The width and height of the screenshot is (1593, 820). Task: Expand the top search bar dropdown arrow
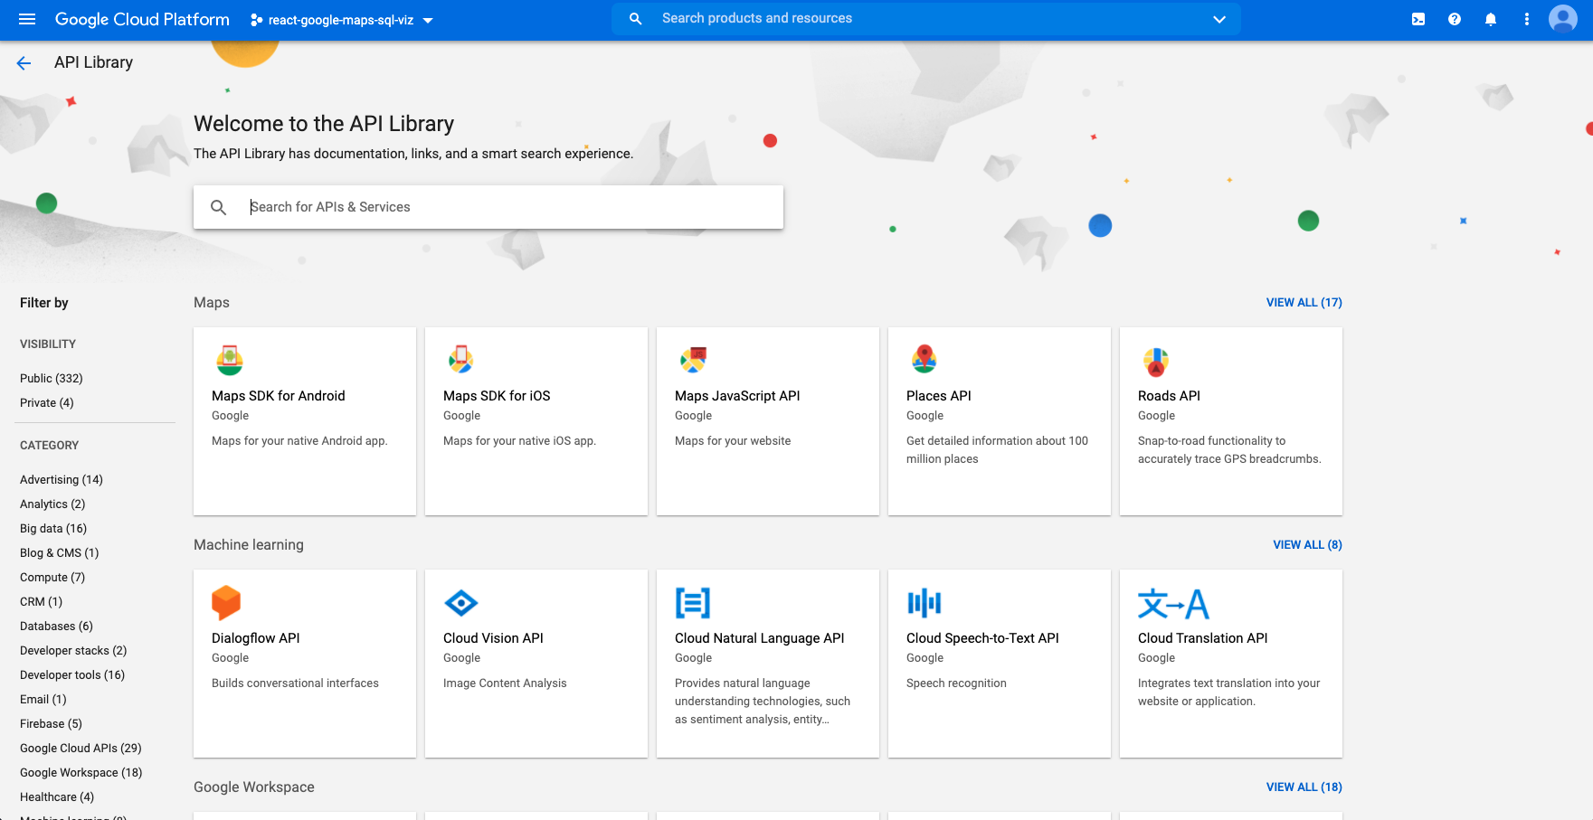[x=1219, y=19]
